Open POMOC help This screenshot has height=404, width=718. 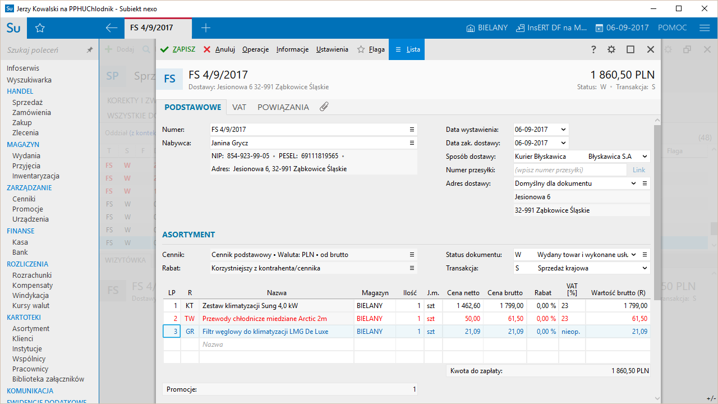click(x=672, y=28)
